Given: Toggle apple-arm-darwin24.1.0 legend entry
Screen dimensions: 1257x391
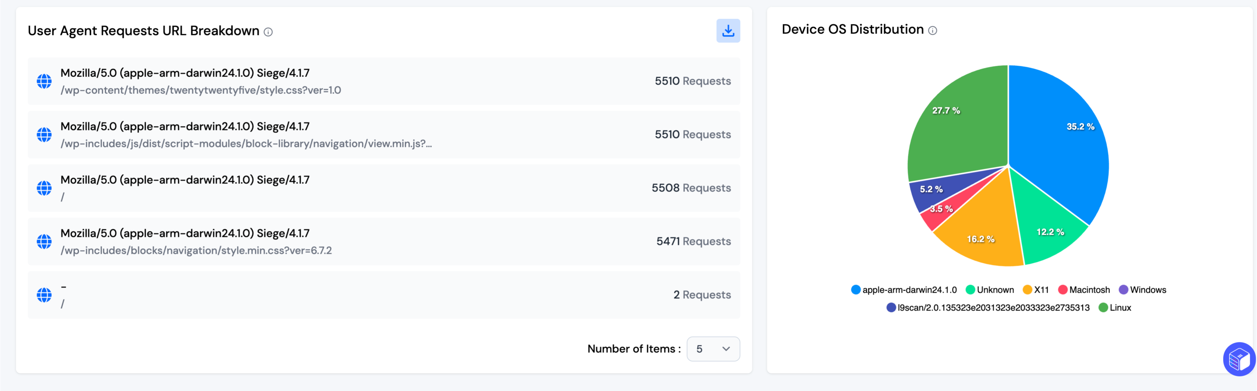Looking at the screenshot, I should (904, 290).
